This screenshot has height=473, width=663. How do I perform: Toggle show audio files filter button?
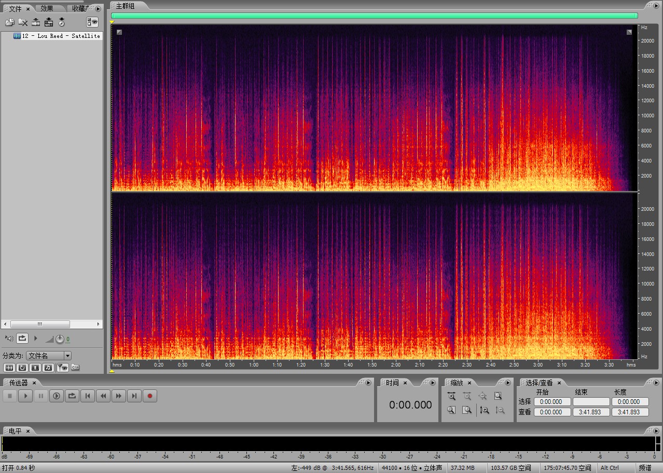9,368
